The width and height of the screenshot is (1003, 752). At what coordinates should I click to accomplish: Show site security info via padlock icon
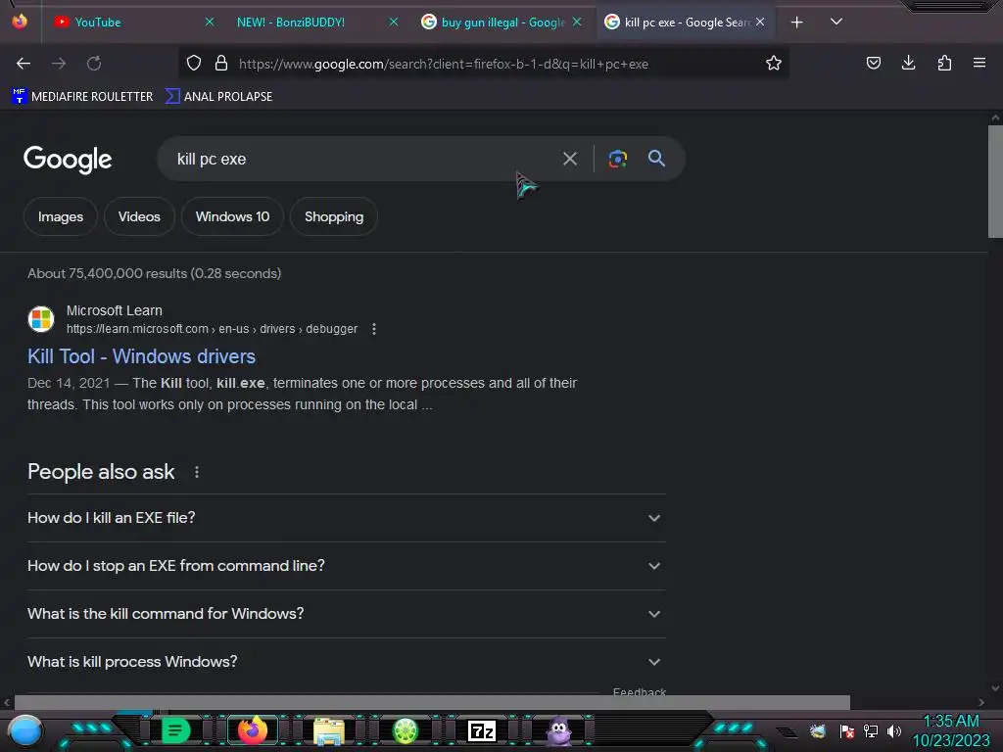tap(221, 63)
